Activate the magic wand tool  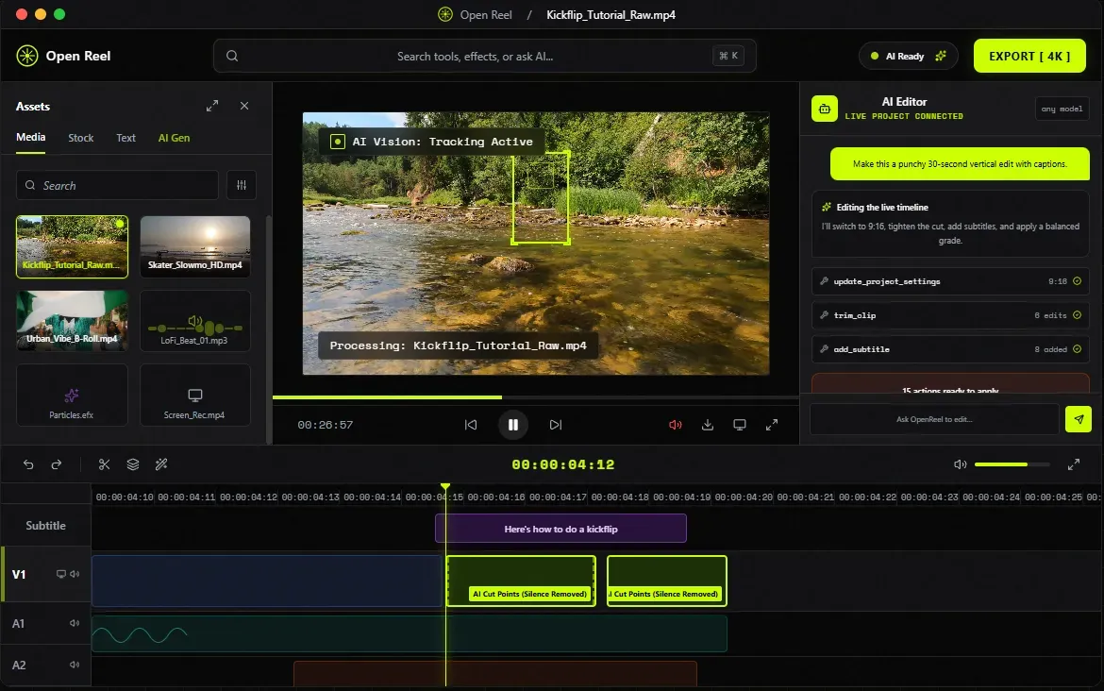[x=161, y=464]
